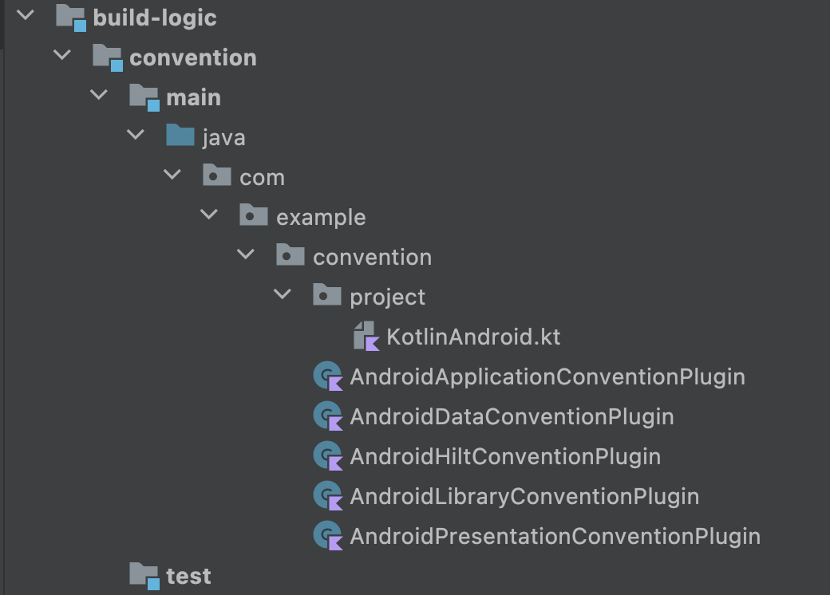Viewport: 830px width, 595px height.
Task: Click the convention module folder icon
Action: tap(107, 57)
